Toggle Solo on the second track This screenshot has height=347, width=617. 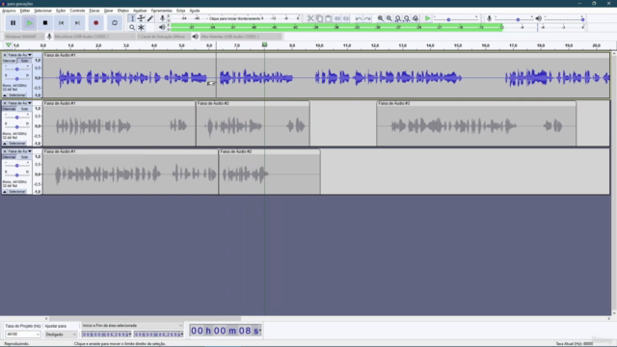[x=24, y=109]
